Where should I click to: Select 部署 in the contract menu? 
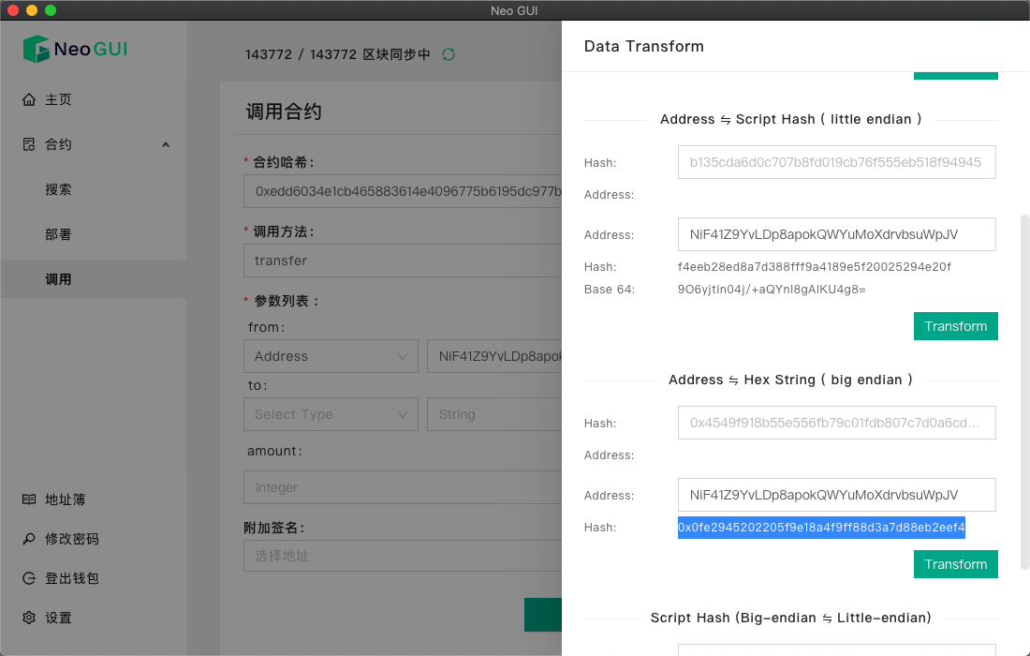[x=59, y=234]
